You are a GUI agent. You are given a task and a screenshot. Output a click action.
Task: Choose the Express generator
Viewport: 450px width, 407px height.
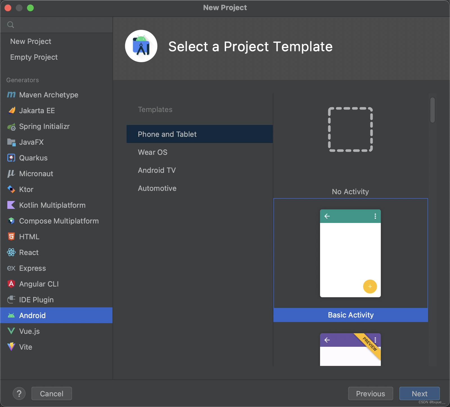click(56, 268)
